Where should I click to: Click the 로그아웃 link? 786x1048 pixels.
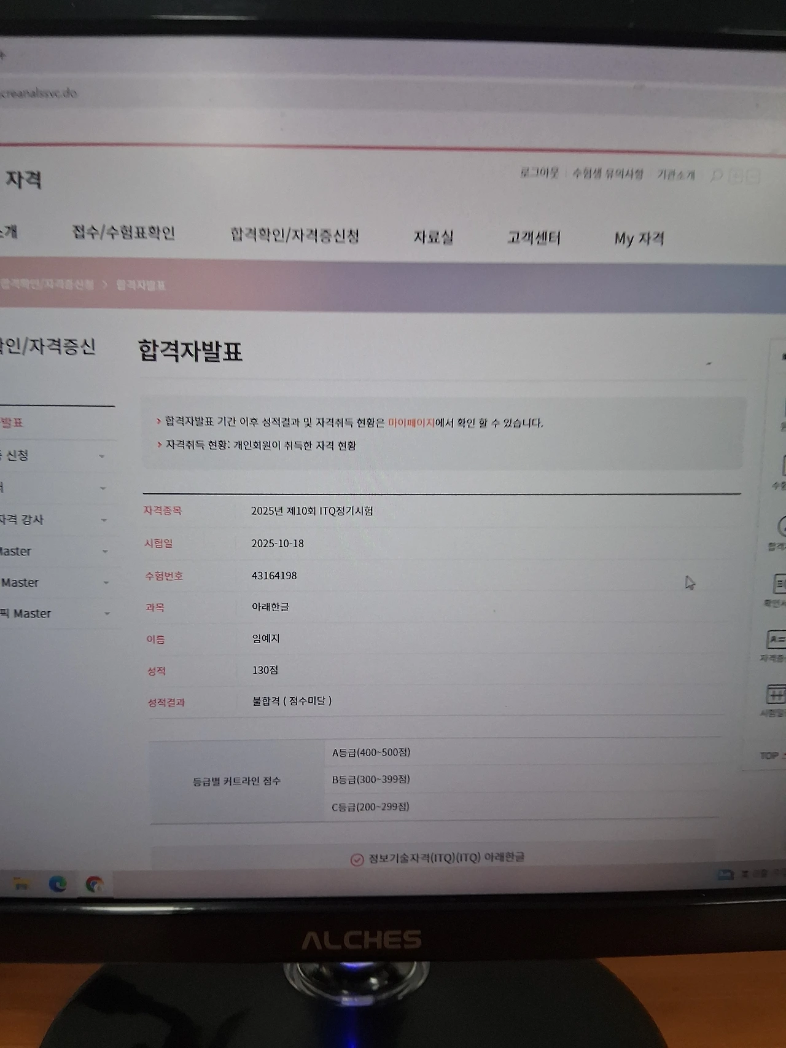point(539,173)
